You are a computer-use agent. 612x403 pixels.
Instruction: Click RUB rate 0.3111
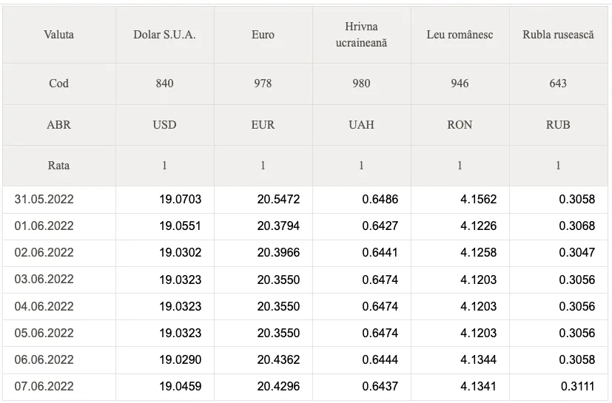click(579, 386)
